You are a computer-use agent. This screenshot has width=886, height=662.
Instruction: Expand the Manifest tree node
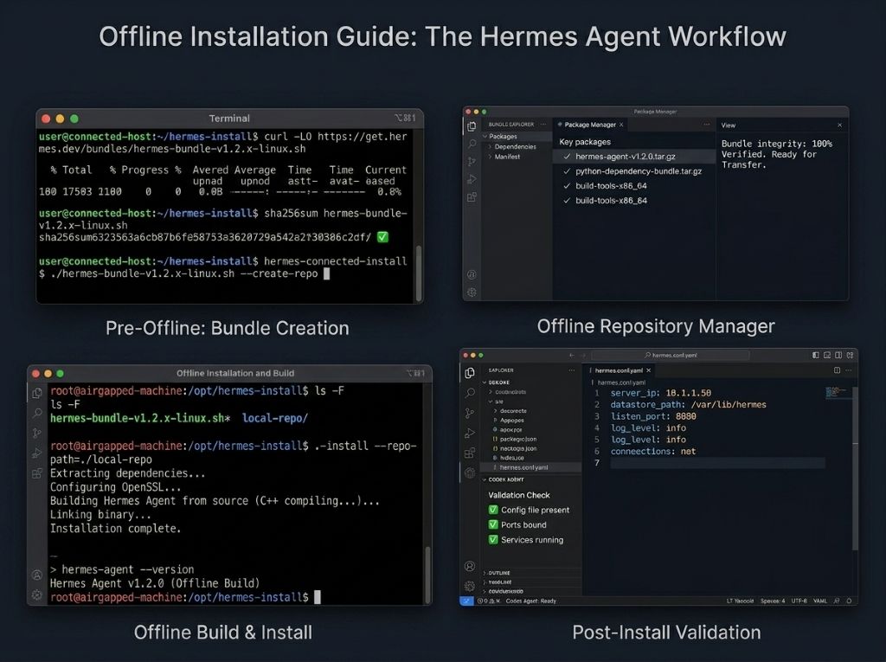coord(490,157)
